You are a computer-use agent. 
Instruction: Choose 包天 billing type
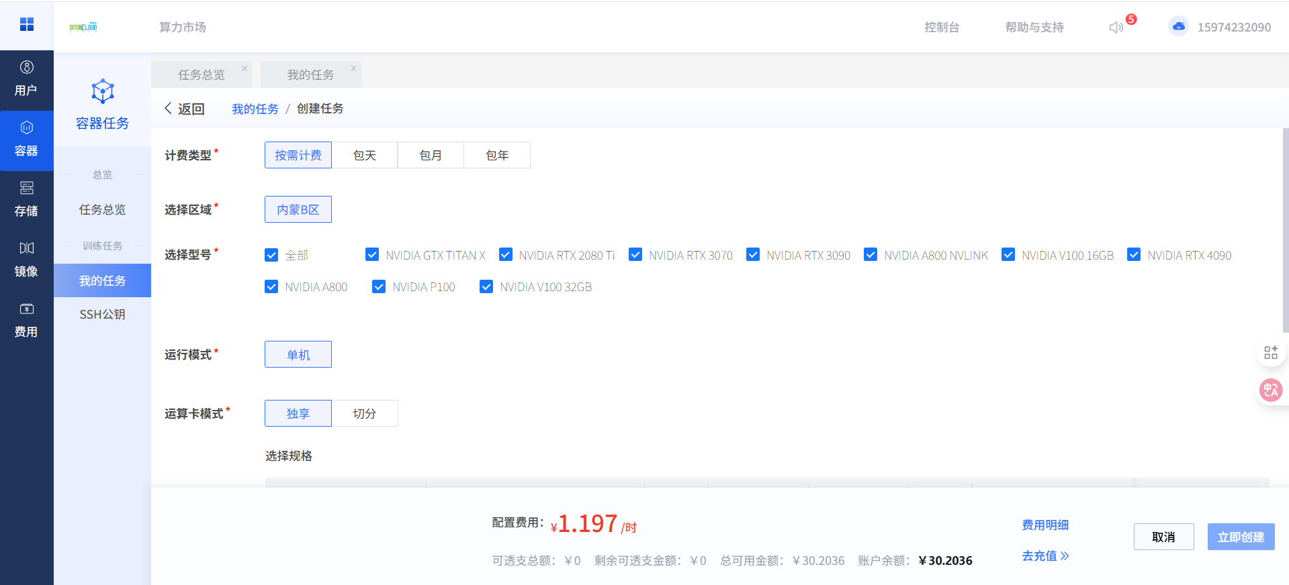(x=365, y=155)
